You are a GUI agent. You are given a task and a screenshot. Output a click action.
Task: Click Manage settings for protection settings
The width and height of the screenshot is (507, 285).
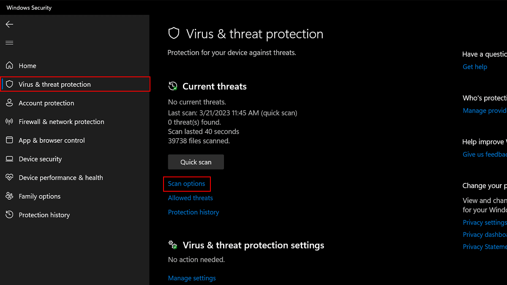click(x=191, y=278)
